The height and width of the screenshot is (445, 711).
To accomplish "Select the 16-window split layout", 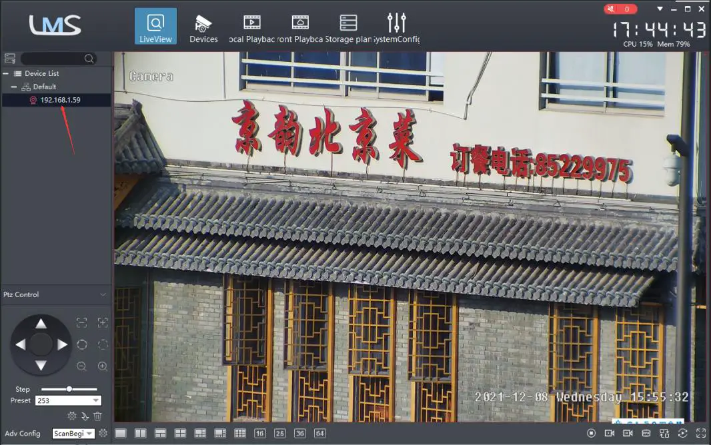I will (259, 433).
